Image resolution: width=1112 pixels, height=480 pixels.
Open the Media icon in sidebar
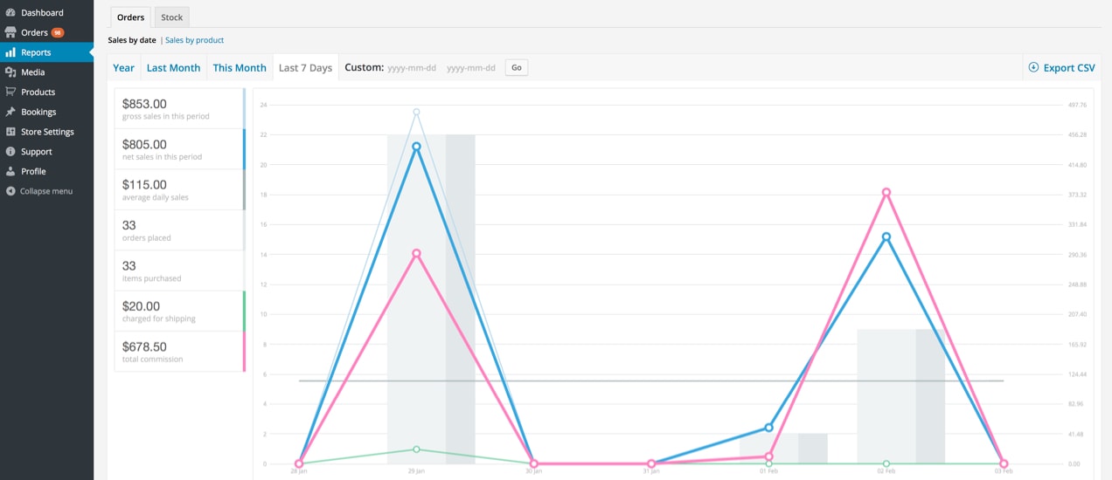10,72
